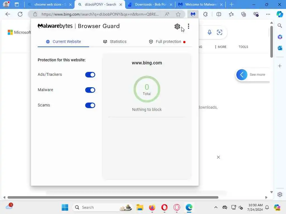
Task: Open Browser essentials heart icon
Action: pos(256,14)
